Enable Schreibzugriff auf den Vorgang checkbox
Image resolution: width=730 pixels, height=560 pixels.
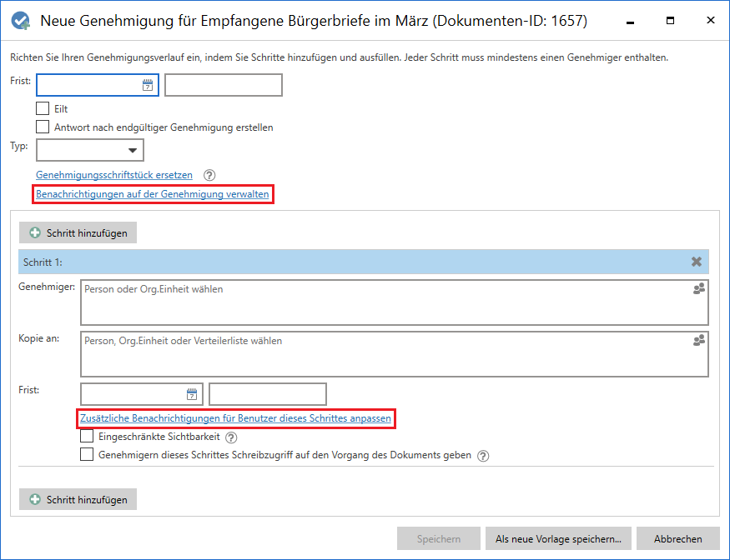[x=87, y=455]
